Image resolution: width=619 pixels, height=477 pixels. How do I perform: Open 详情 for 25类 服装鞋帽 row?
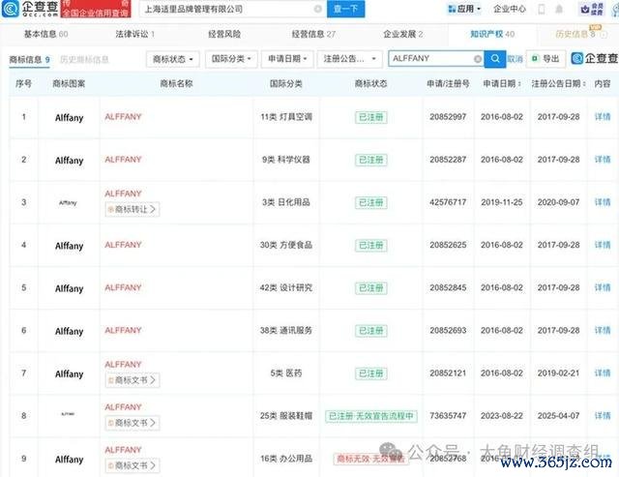click(603, 416)
